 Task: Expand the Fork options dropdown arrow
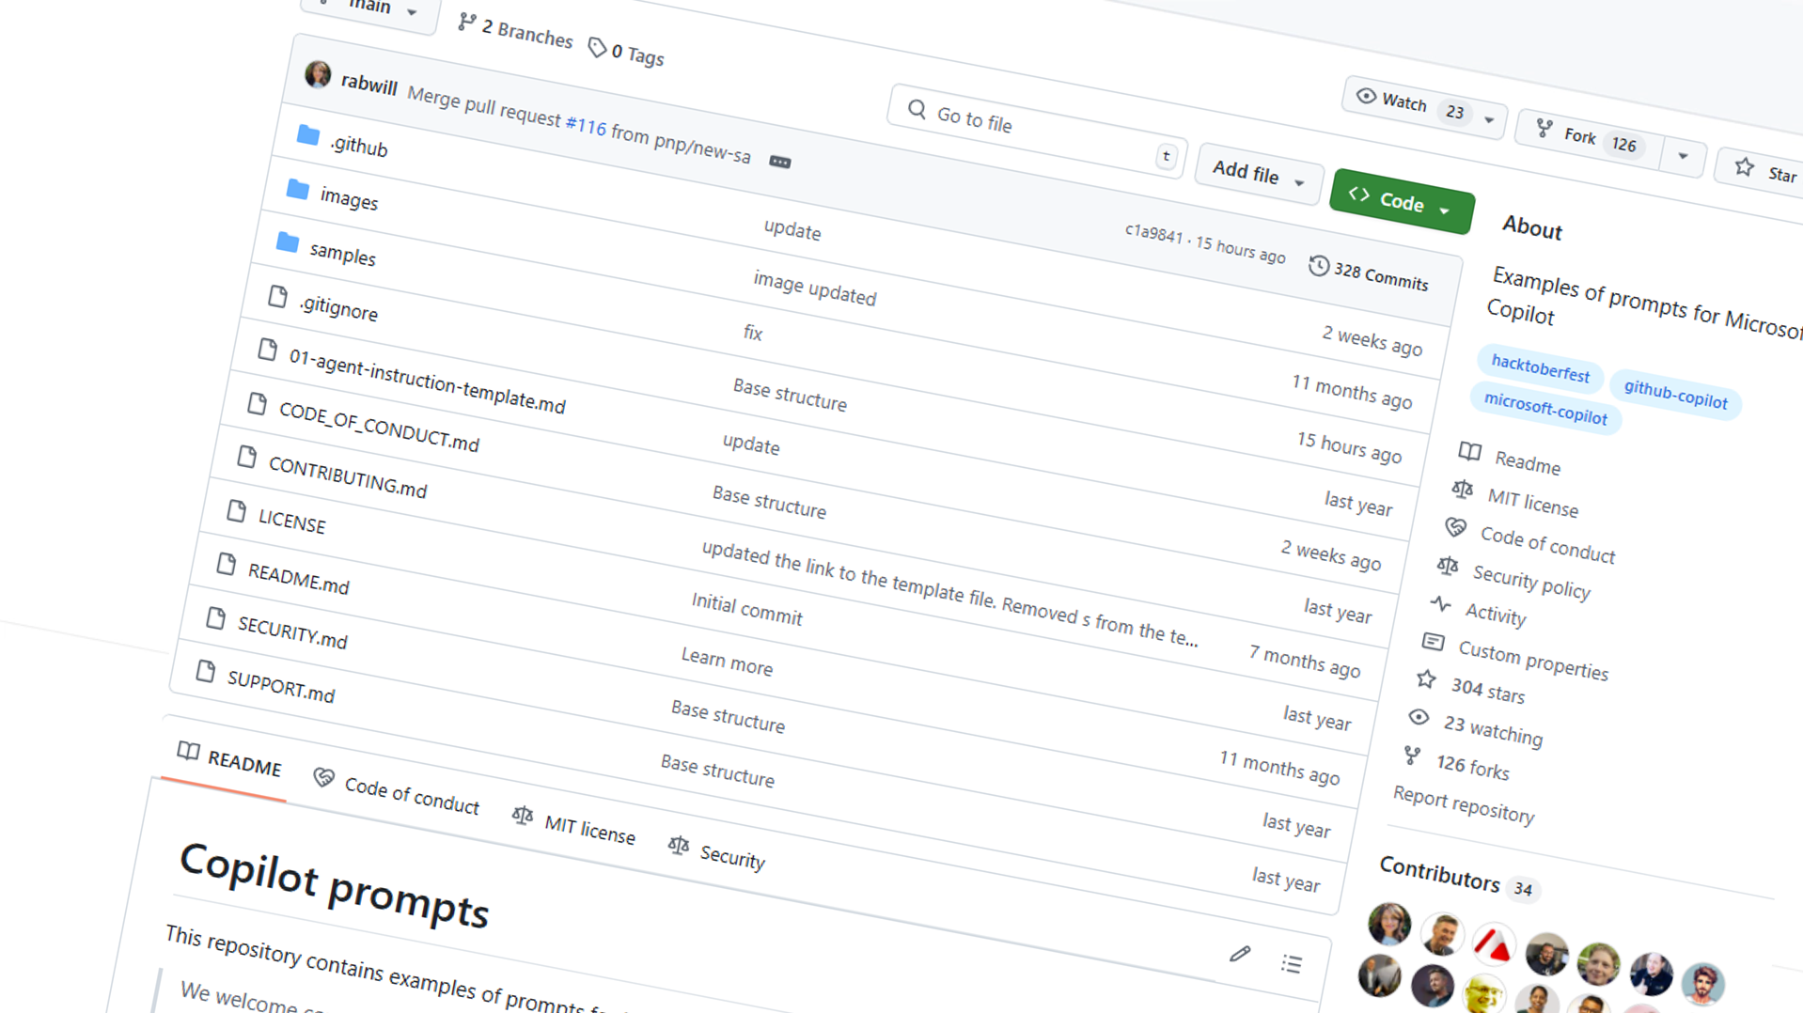[x=1683, y=156]
